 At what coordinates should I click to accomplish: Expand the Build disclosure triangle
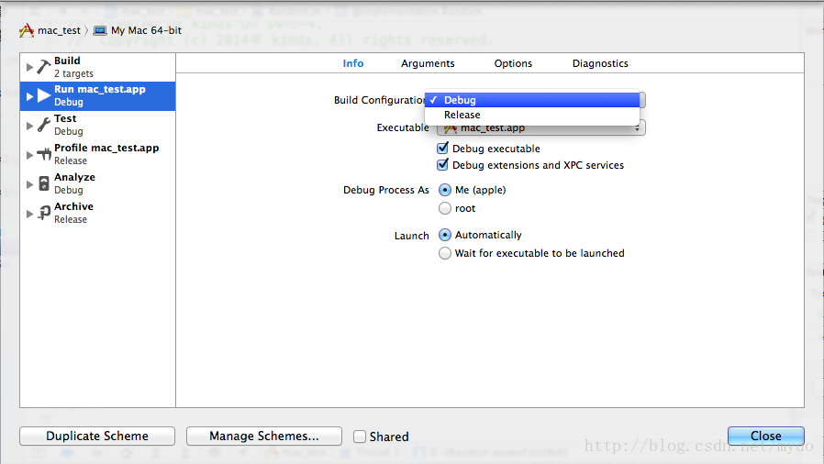(x=29, y=67)
